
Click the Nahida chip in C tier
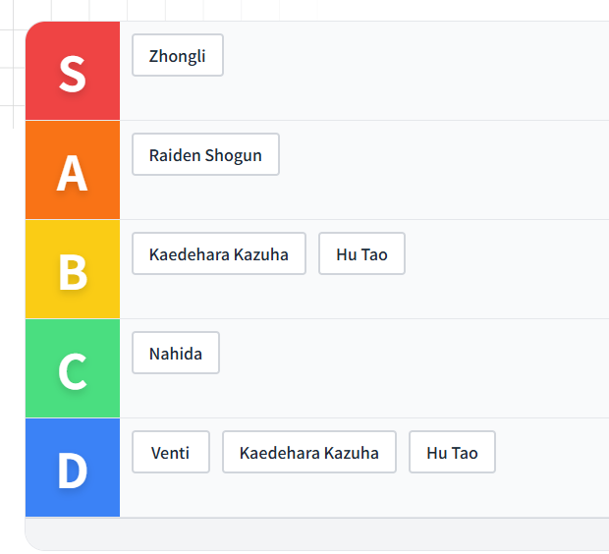(176, 353)
